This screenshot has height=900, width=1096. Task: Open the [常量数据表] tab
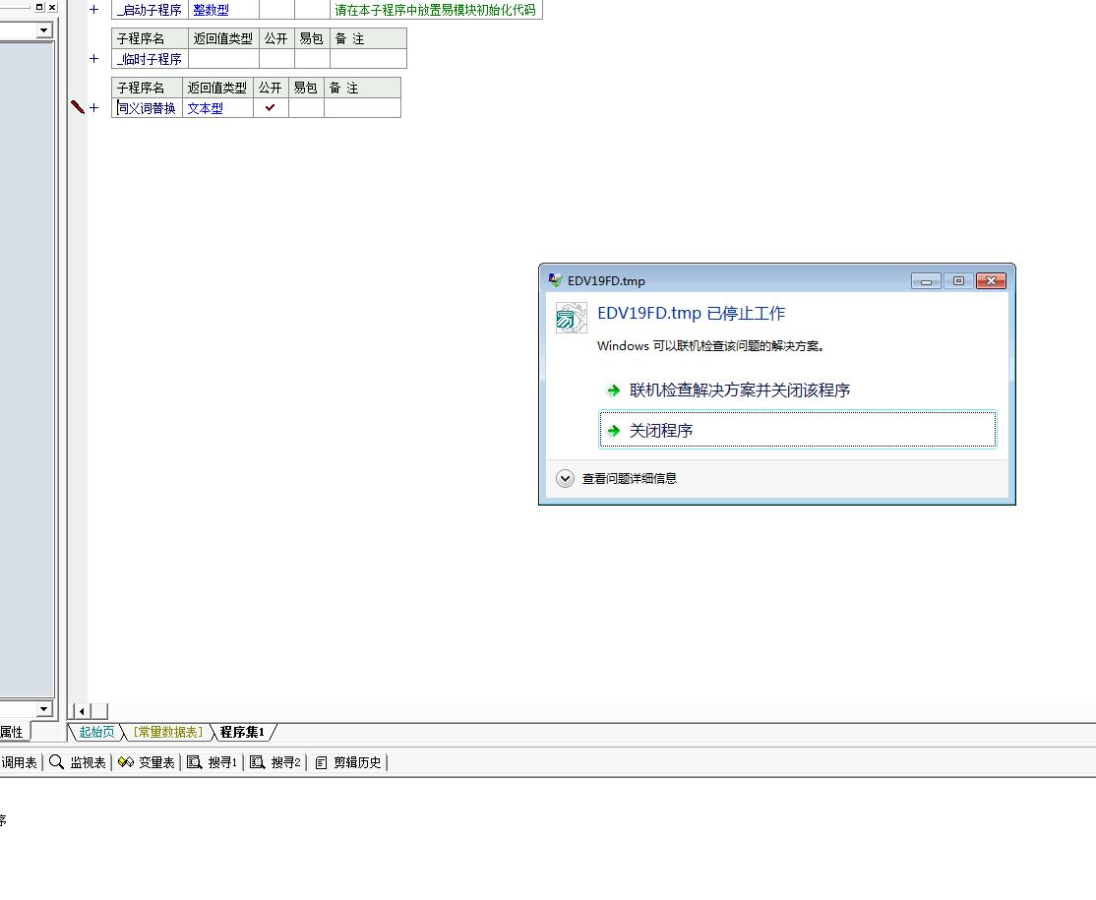167,732
